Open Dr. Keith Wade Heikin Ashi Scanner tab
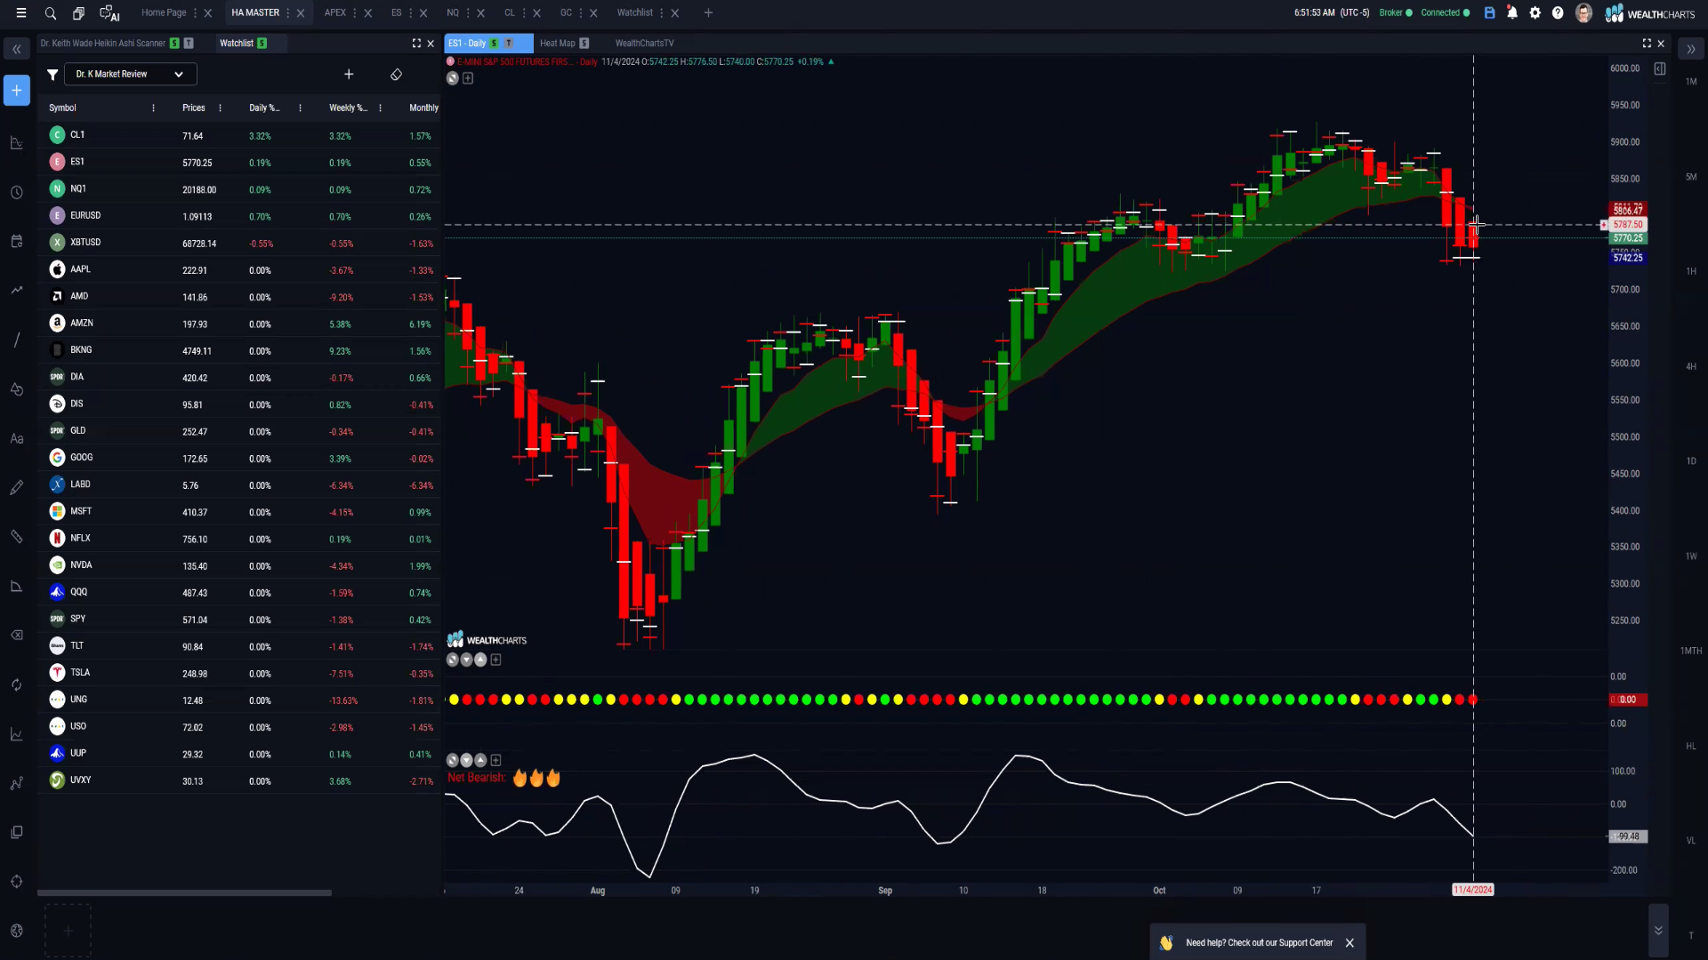Viewport: 1708px width, 960px height. [x=102, y=44]
